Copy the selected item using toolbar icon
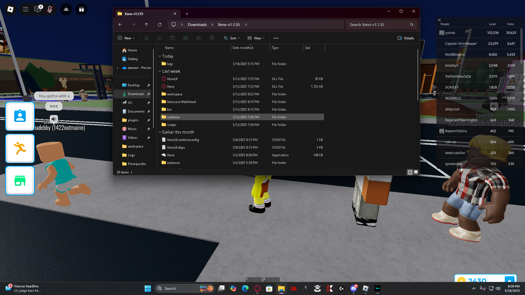The width and height of the screenshot is (525, 295). 159,38
